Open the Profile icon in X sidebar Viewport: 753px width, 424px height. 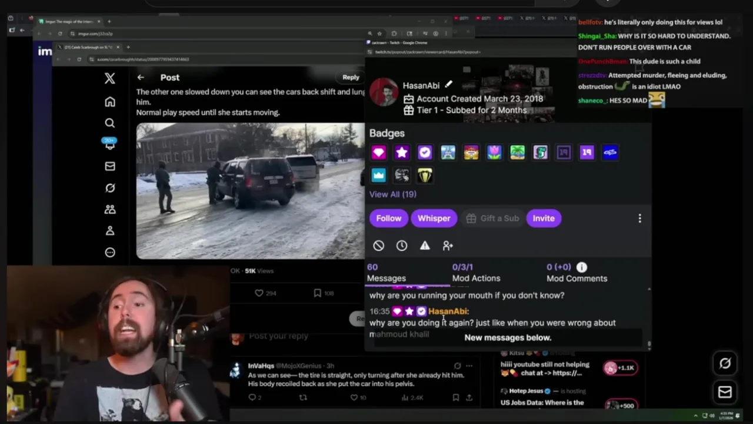[x=110, y=231]
